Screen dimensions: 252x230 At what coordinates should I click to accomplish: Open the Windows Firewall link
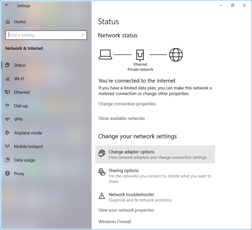[x=115, y=221]
